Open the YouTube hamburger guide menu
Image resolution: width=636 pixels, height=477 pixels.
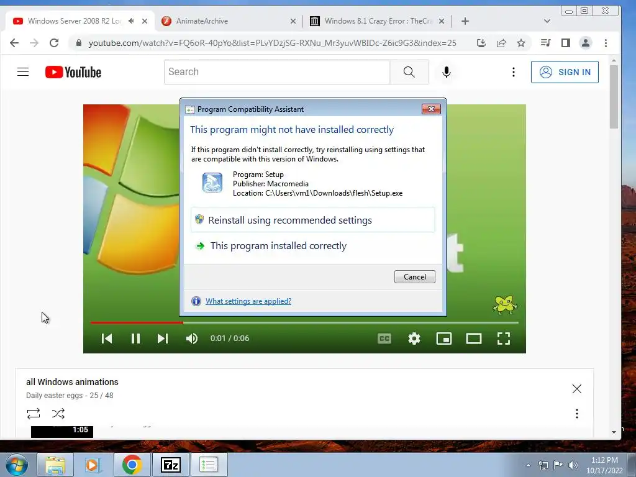[23, 72]
